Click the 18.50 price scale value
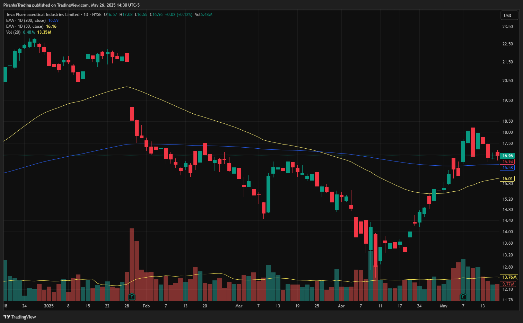523x323 pixels. click(x=507, y=121)
